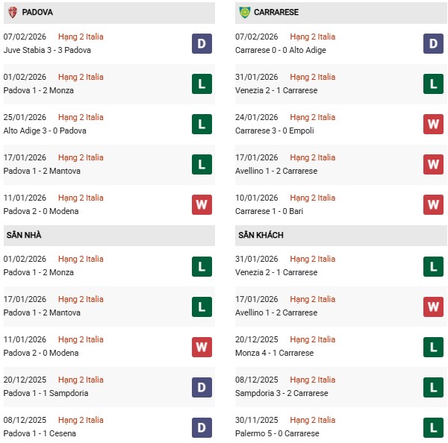Open the PADOVA team header
448x443 pixels.
click(37, 13)
